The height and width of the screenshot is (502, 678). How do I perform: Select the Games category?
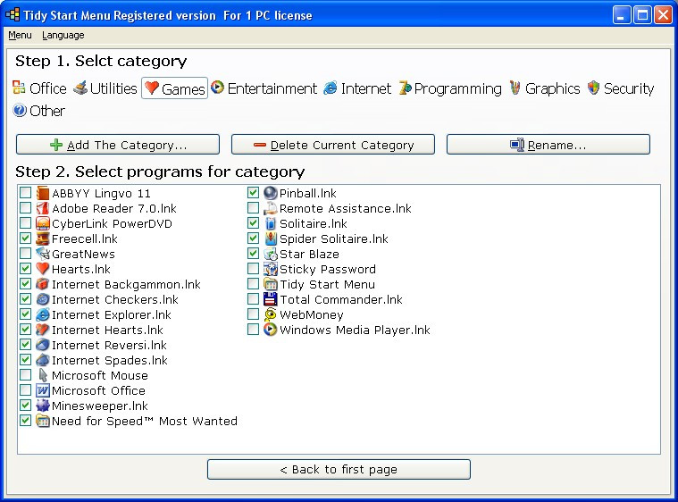[175, 88]
